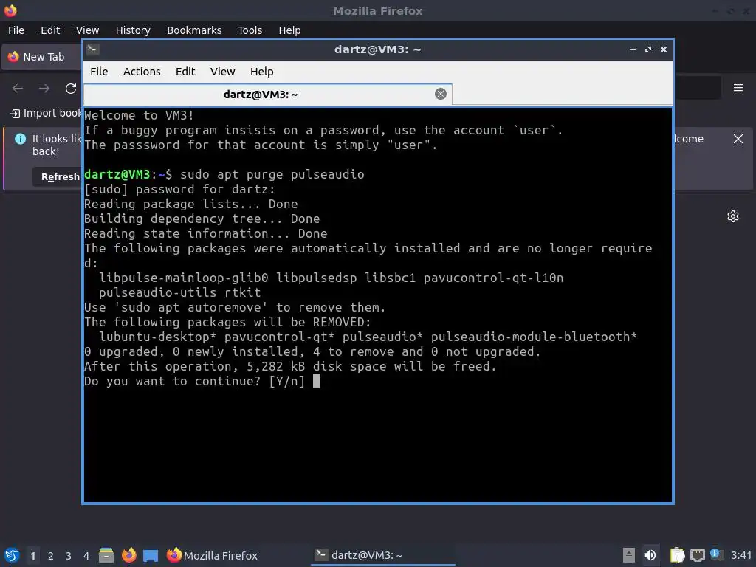
Task: Switch to workspace 4
Action: (x=86, y=556)
